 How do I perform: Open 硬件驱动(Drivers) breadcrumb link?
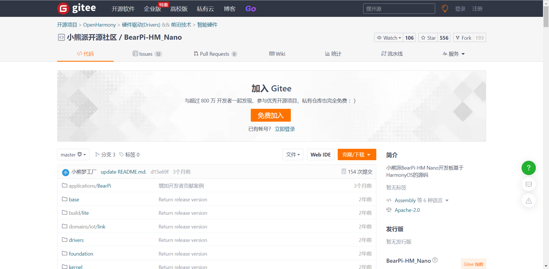141,25
